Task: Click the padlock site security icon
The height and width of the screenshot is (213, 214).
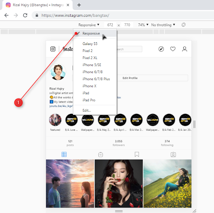Action: coord(37,15)
